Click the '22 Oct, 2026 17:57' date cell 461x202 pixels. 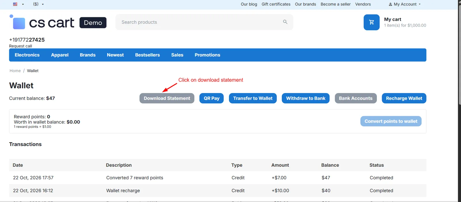(x=33, y=178)
